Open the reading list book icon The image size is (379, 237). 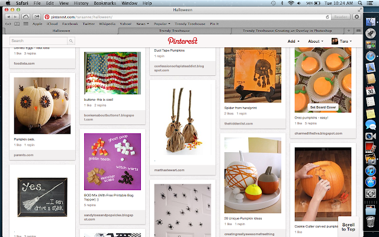17,24
